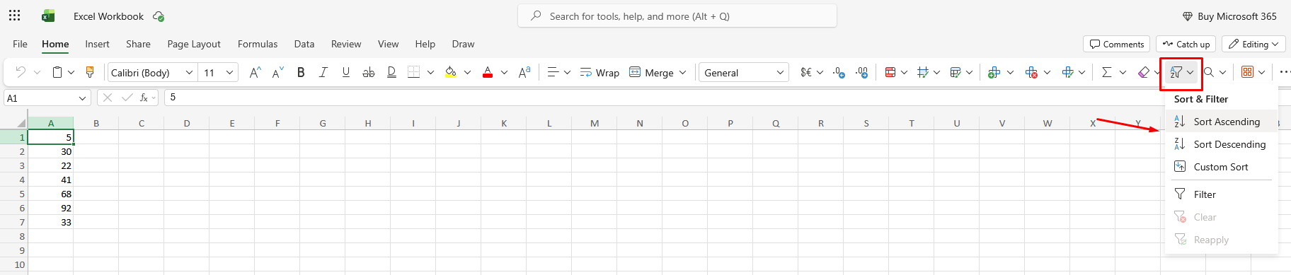
Task: Click the Clear eraser icon
Action: [x=1143, y=72]
